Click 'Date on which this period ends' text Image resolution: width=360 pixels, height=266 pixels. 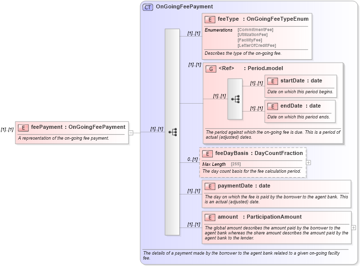pyautogui.click(x=298, y=117)
